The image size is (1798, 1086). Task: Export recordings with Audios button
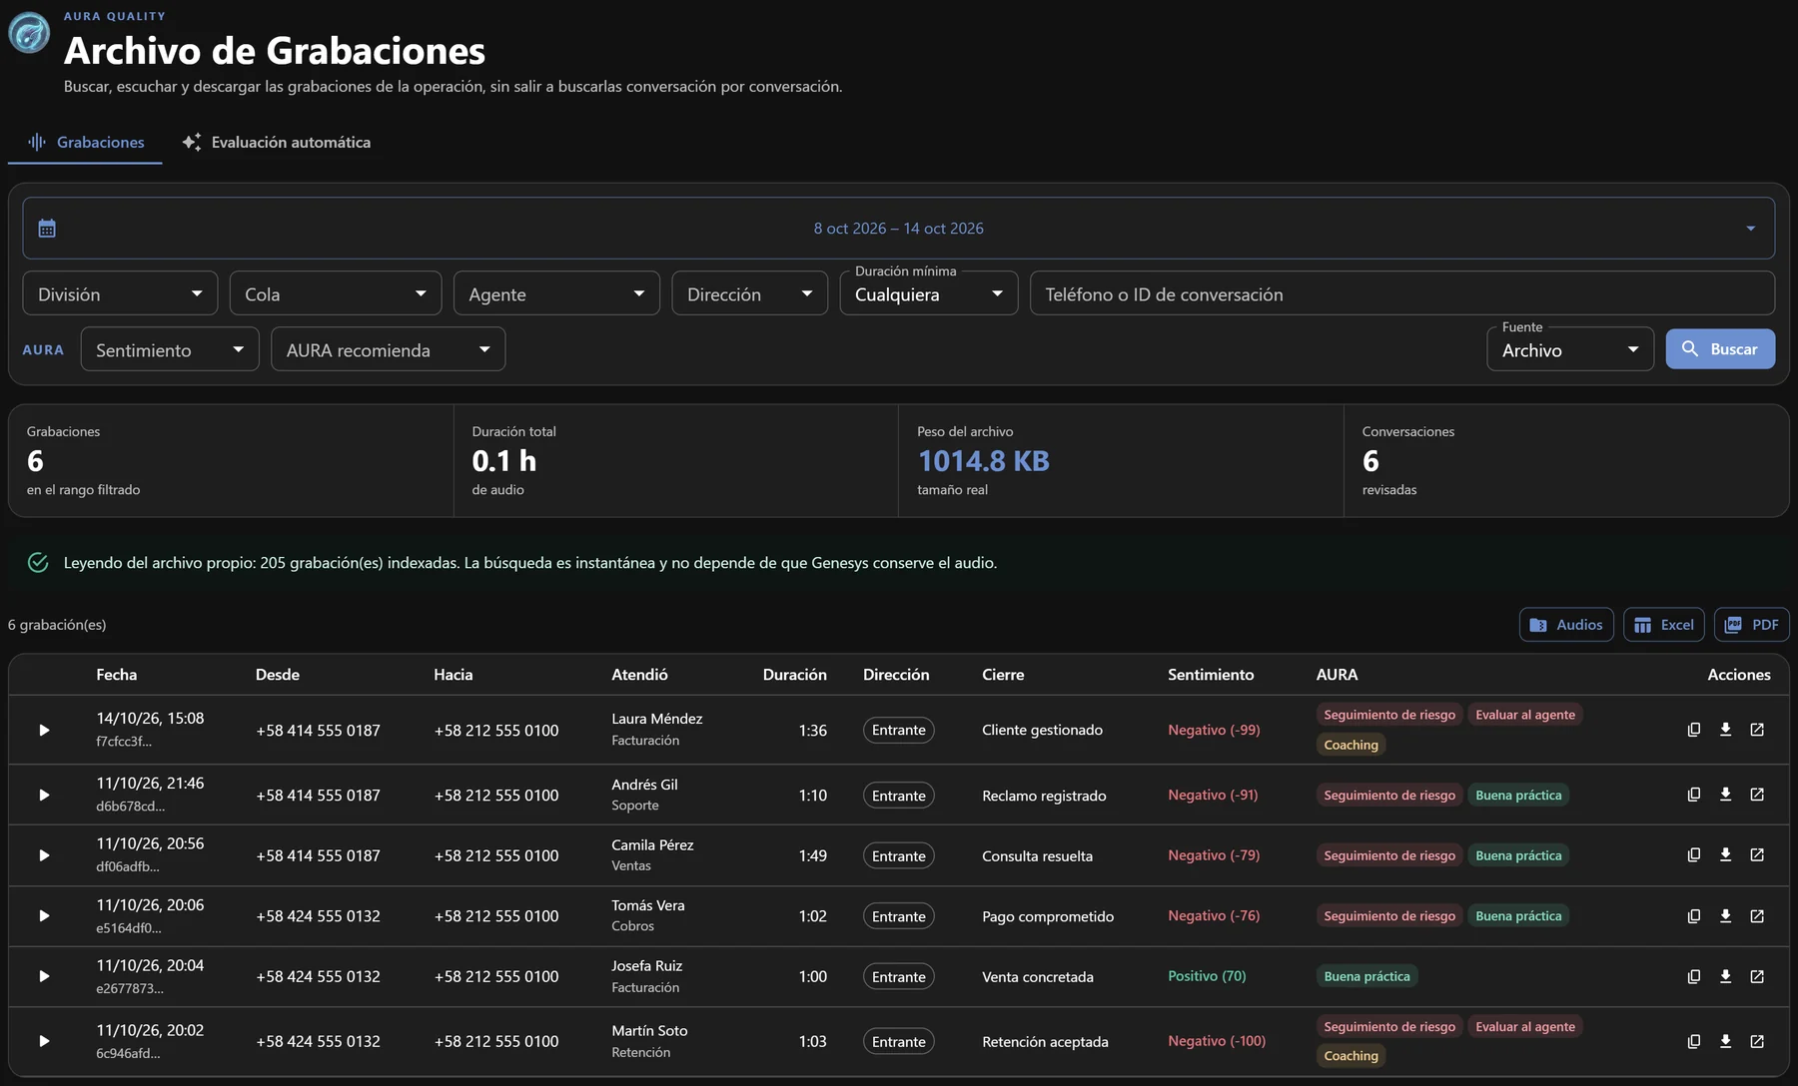click(1566, 625)
